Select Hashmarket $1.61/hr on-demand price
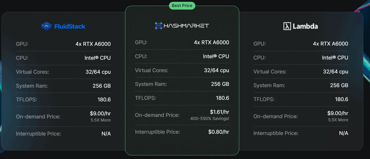The height and width of the screenshot is (159, 370). (220, 112)
